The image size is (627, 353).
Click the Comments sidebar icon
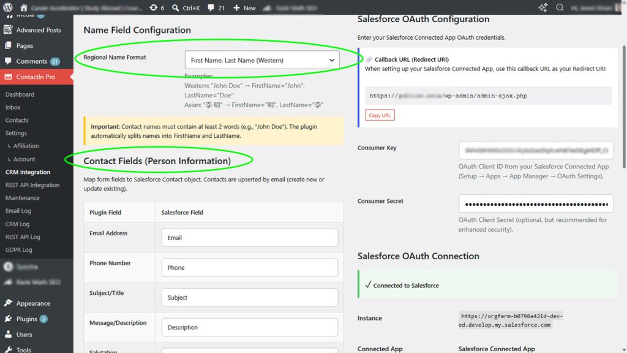pyautogui.click(x=8, y=61)
